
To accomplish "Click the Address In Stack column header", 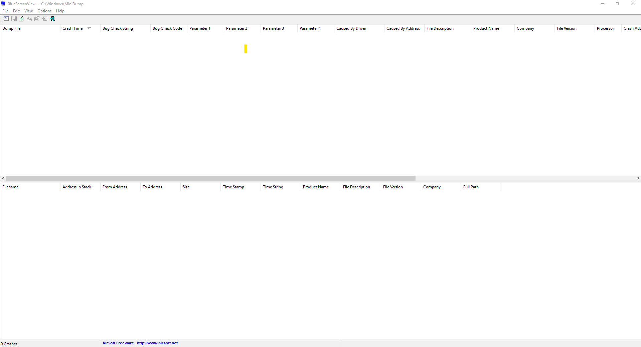I will (x=80, y=187).
